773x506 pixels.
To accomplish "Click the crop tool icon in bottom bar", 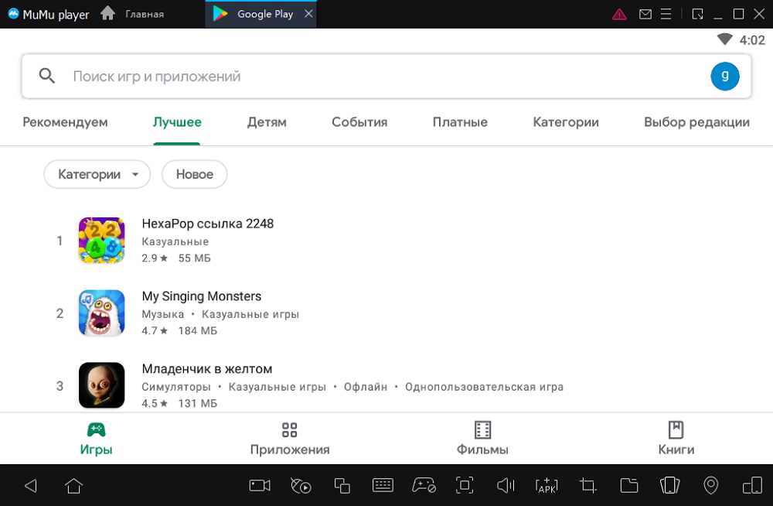I will click(x=587, y=486).
